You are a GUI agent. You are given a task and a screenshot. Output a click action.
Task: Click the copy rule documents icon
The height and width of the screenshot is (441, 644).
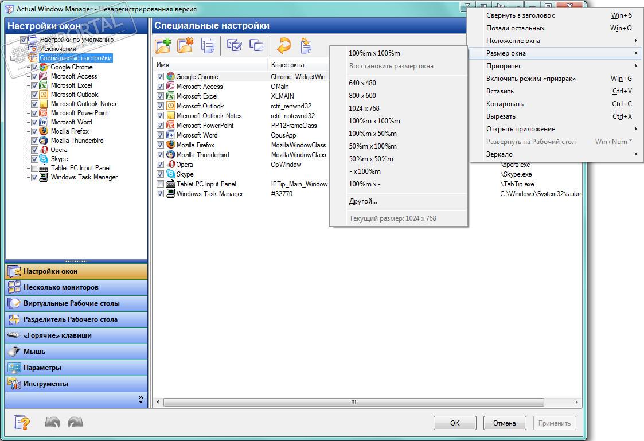[208, 45]
